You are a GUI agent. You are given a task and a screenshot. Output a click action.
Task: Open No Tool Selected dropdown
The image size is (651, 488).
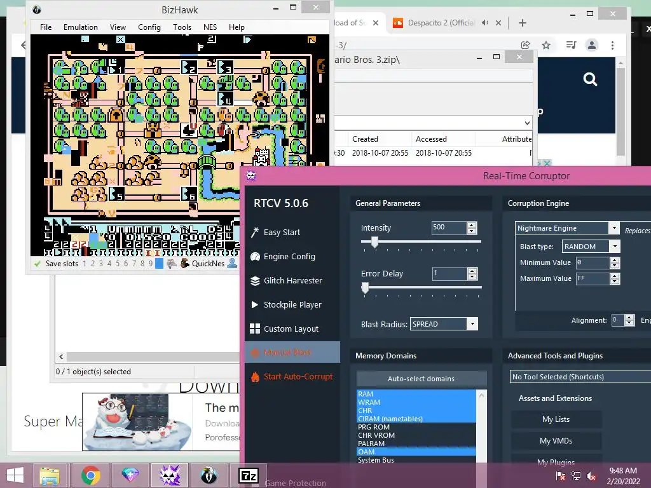tap(580, 377)
